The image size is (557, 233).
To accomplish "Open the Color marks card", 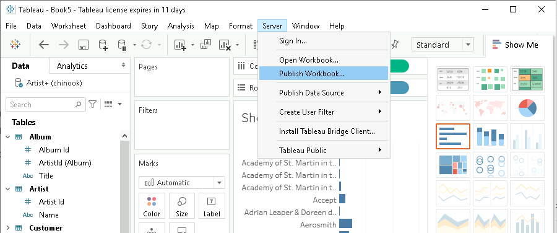I will click(x=152, y=206).
